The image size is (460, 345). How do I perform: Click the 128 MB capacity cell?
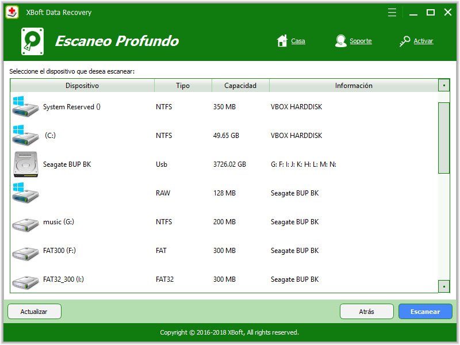224,193
